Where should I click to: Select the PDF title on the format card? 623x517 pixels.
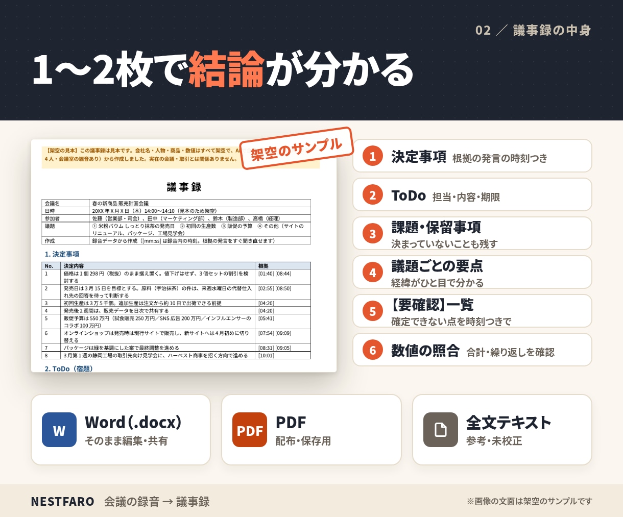pos(291,423)
